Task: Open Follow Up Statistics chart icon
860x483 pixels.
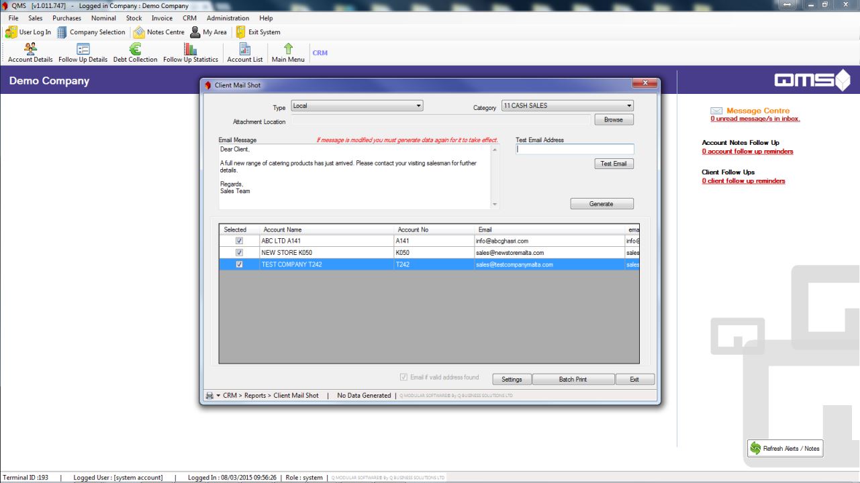Action: pyautogui.click(x=191, y=53)
